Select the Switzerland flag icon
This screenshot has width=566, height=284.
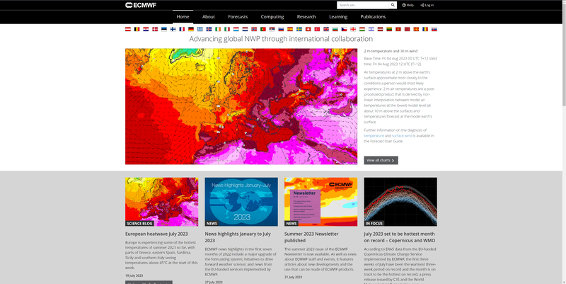click(x=308, y=29)
